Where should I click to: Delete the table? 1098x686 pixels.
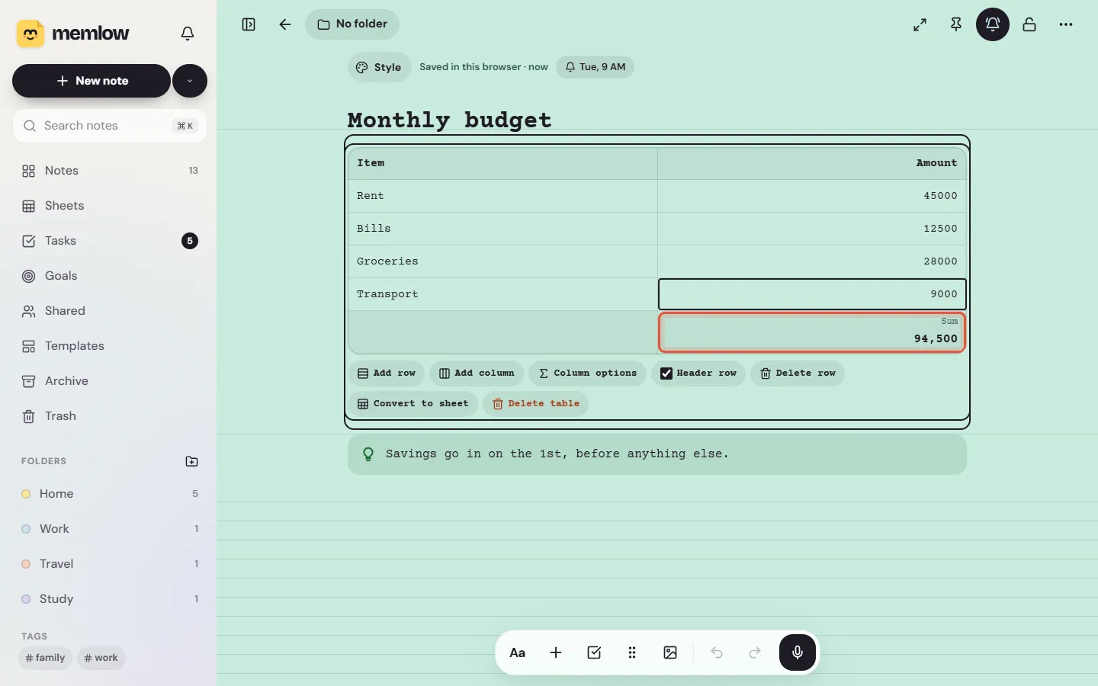click(x=535, y=404)
